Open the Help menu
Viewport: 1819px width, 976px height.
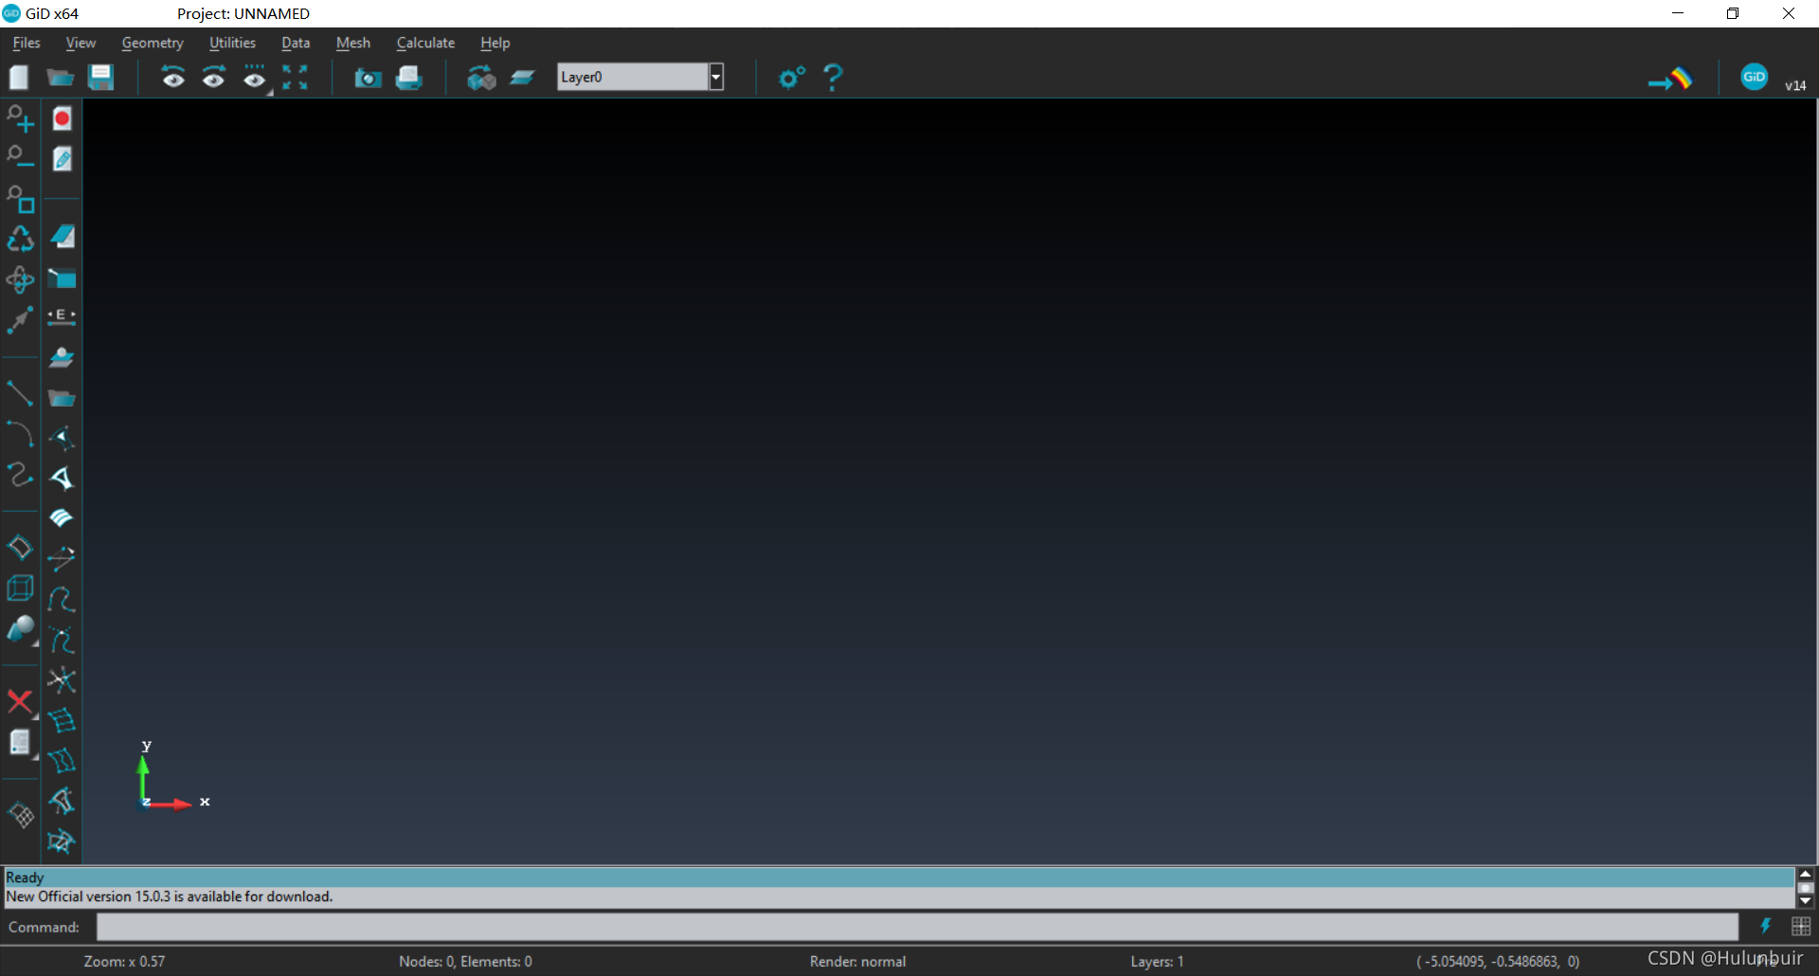tap(495, 43)
